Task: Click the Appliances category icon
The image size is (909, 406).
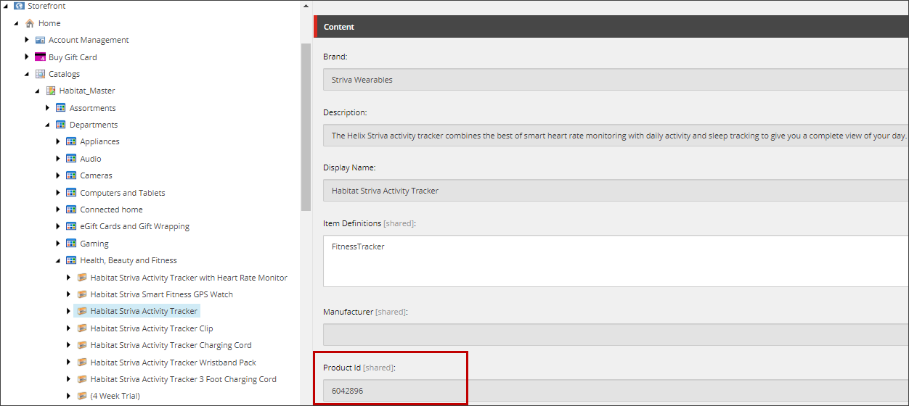Action: 71,141
